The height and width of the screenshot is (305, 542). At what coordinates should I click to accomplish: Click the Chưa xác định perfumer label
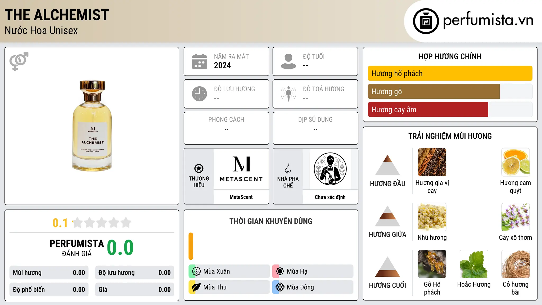(330, 197)
